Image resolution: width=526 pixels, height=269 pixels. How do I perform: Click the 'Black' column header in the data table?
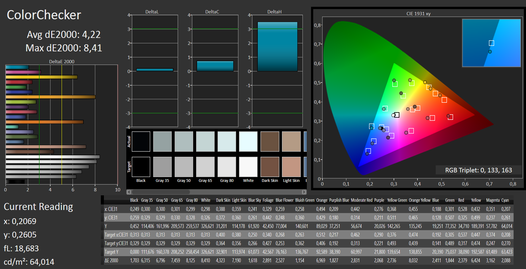tap(134, 200)
